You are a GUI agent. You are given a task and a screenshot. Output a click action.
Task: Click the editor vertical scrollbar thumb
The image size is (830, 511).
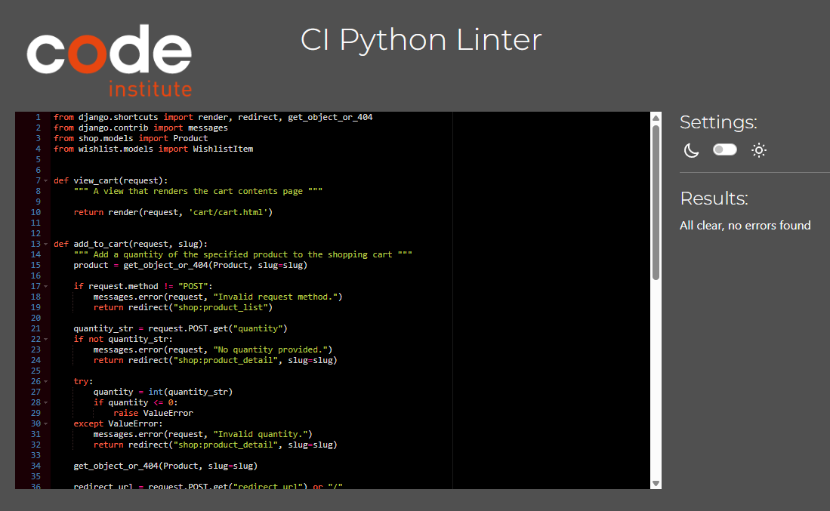click(656, 202)
